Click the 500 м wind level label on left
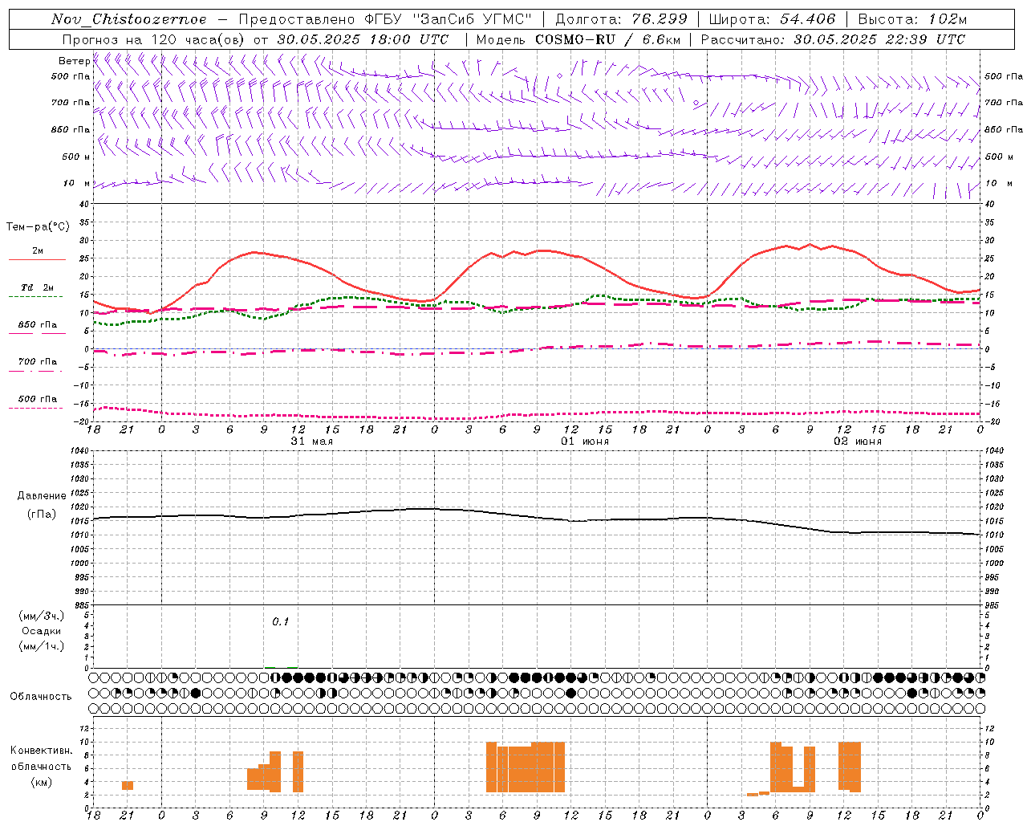 (x=75, y=157)
